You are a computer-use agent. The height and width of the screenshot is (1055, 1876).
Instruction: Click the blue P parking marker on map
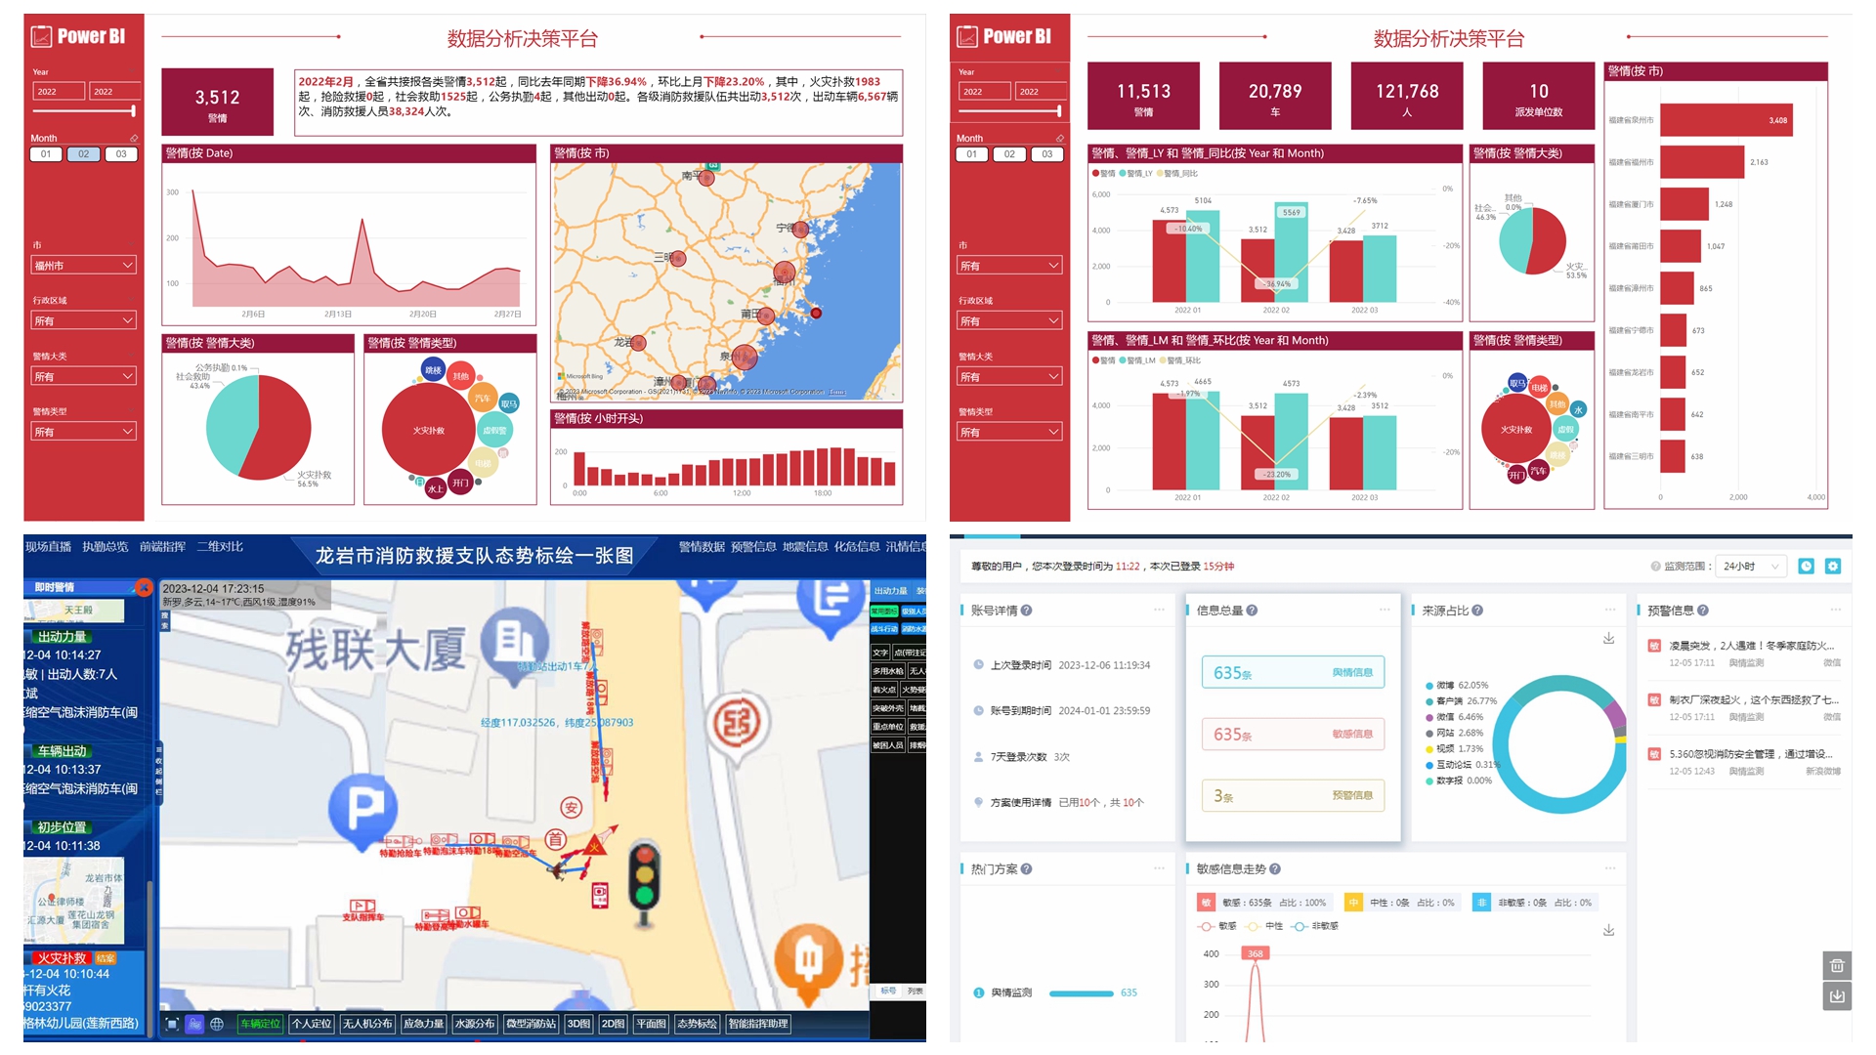tap(362, 811)
